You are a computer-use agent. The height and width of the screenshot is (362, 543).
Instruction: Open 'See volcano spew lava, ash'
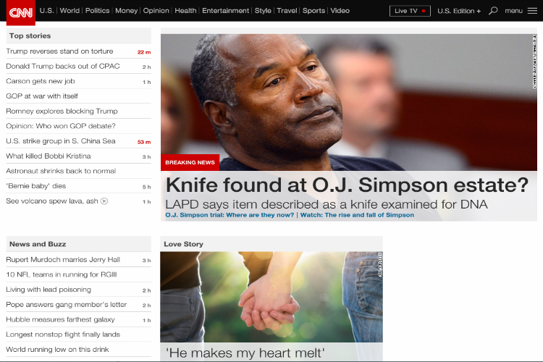click(52, 201)
